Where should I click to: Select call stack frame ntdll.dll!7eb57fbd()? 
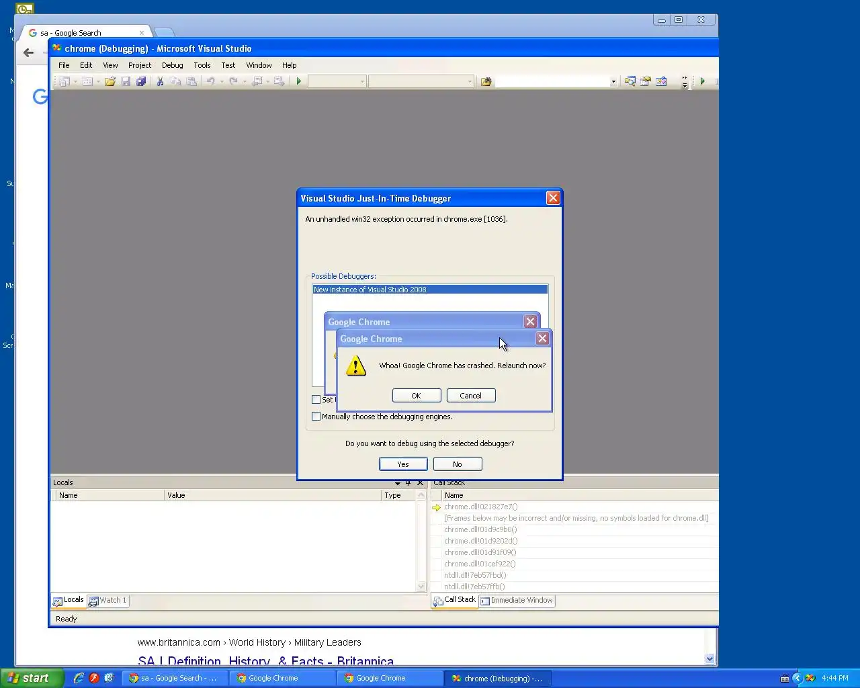click(475, 575)
